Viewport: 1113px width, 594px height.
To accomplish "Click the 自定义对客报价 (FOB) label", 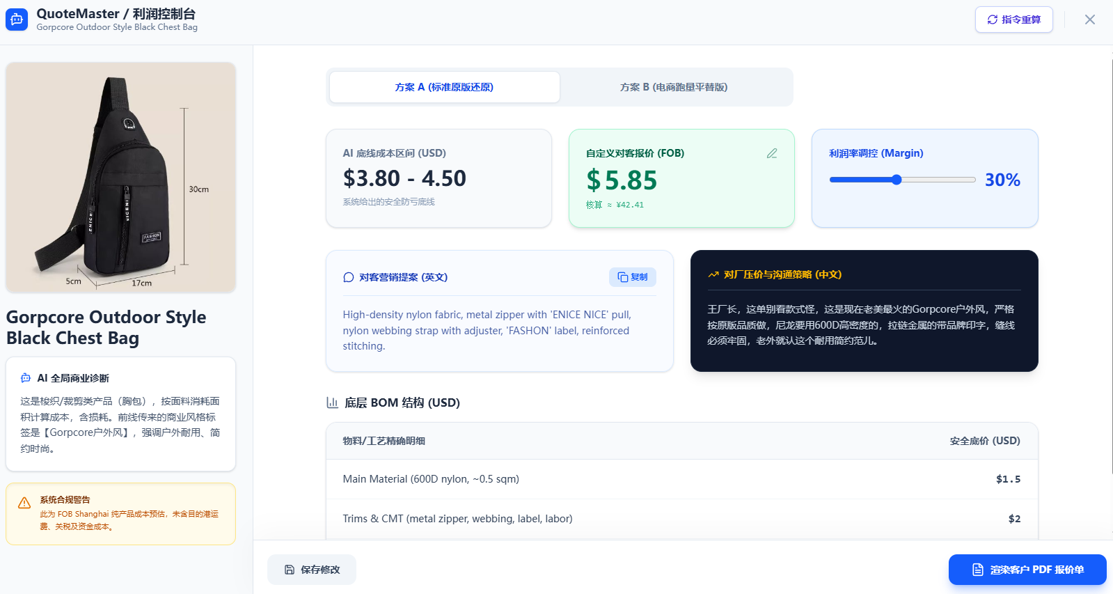I will (x=635, y=153).
